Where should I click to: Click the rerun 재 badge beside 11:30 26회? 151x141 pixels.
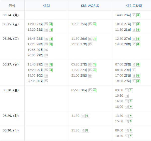(x=94, y=39)
